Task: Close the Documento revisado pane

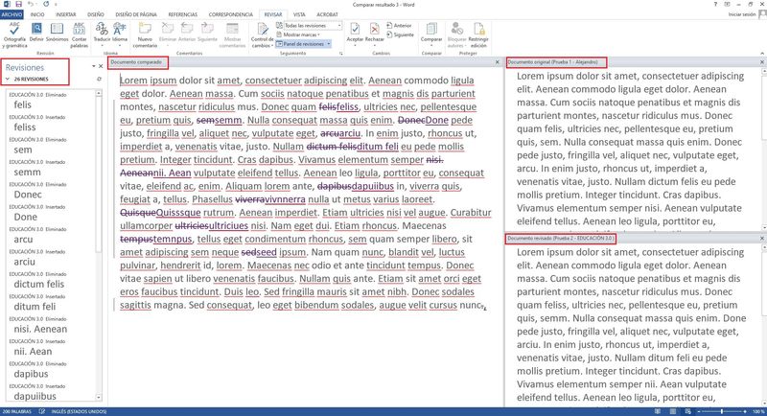Action: pyautogui.click(x=761, y=238)
